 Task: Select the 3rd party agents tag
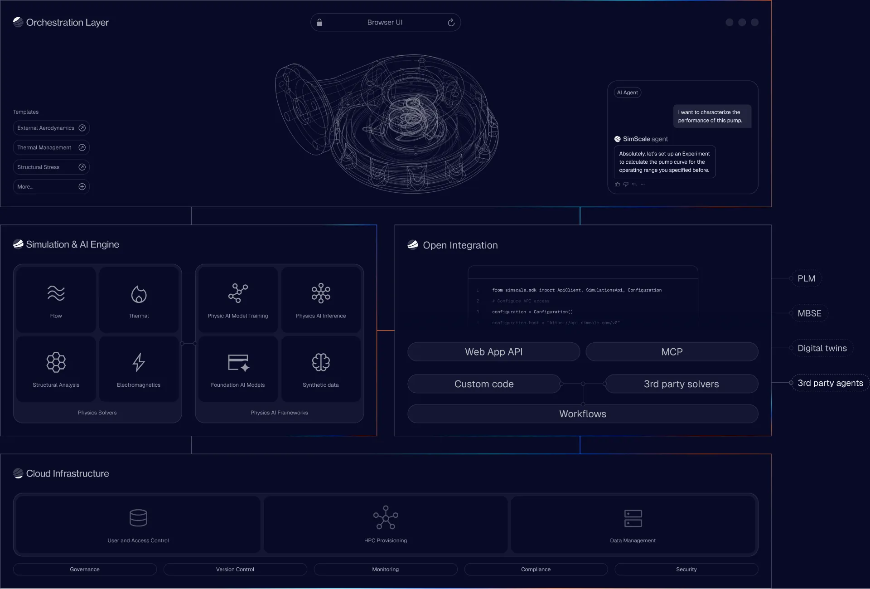click(x=830, y=383)
